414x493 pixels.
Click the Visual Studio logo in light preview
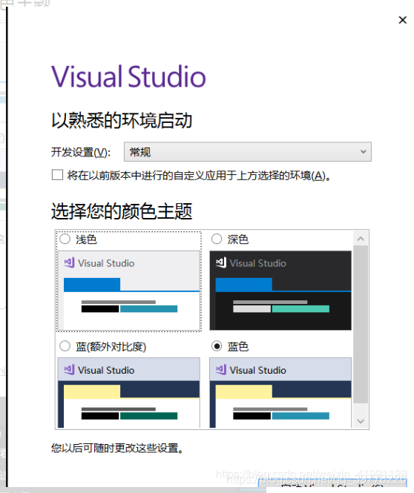tap(69, 262)
